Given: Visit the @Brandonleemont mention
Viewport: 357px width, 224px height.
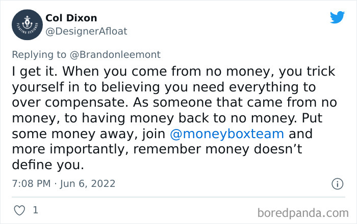Looking at the screenshot, I should coord(119,53).
